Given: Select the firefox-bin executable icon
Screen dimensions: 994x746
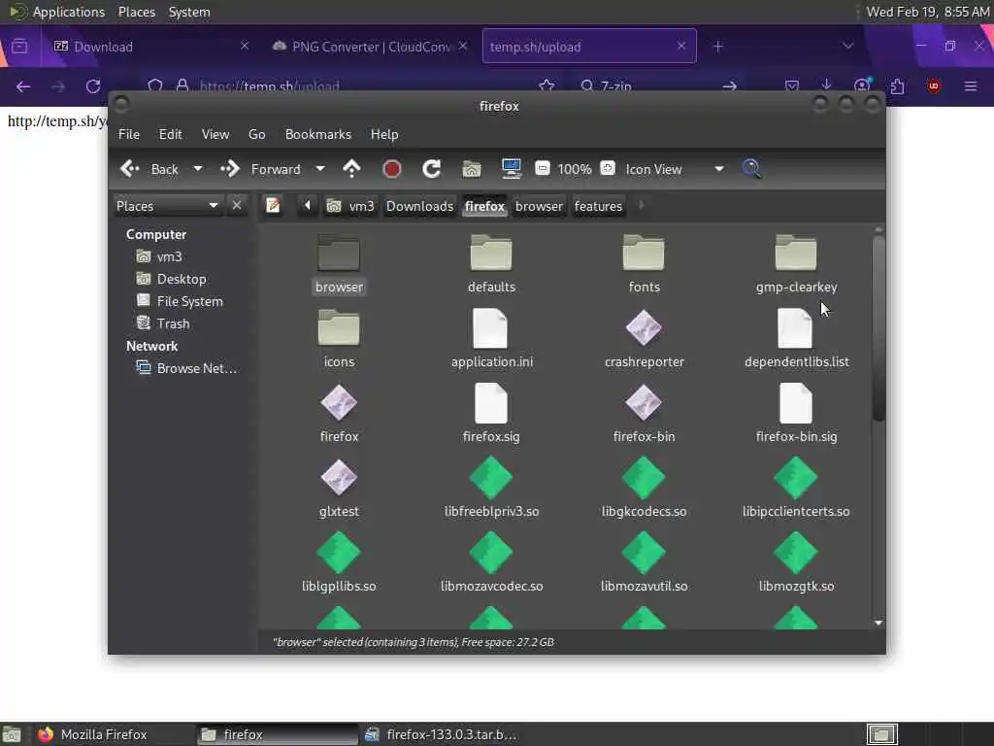Looking at the screenshot, I should point(644,403).
